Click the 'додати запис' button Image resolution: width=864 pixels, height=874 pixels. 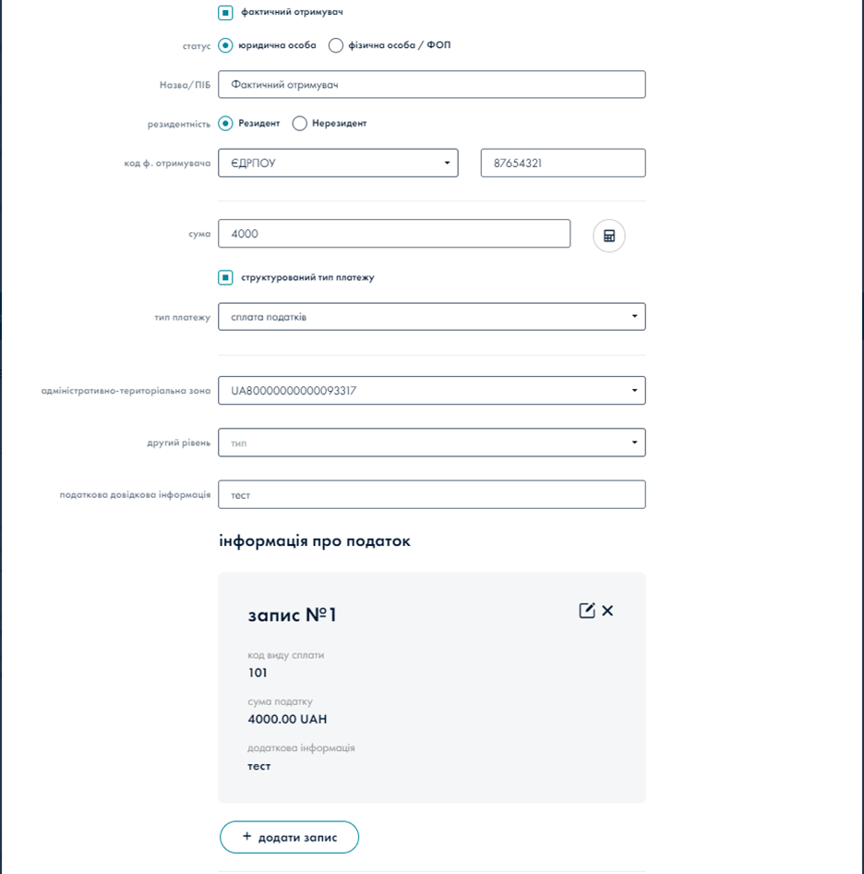click(x=289, y=837)
